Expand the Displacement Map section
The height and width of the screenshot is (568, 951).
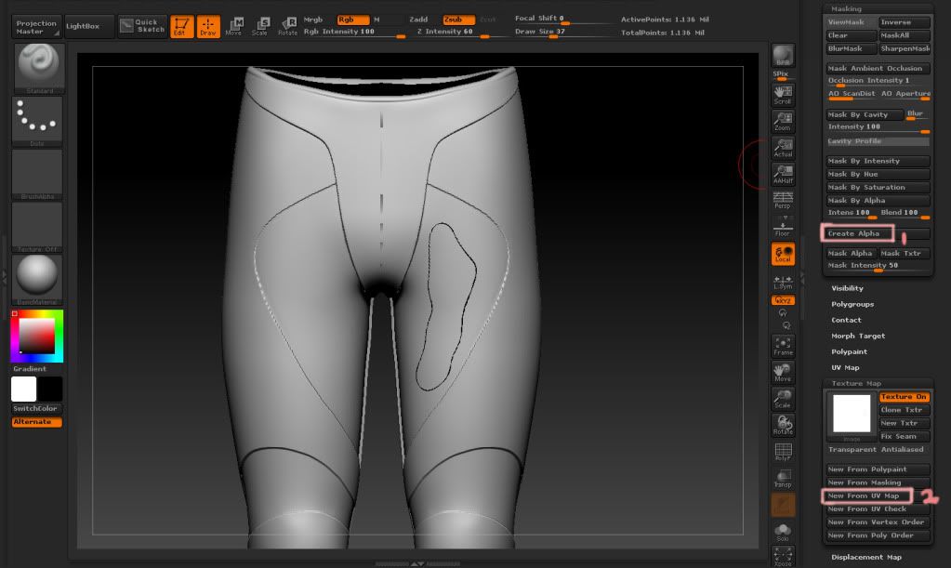pos(866,557)
